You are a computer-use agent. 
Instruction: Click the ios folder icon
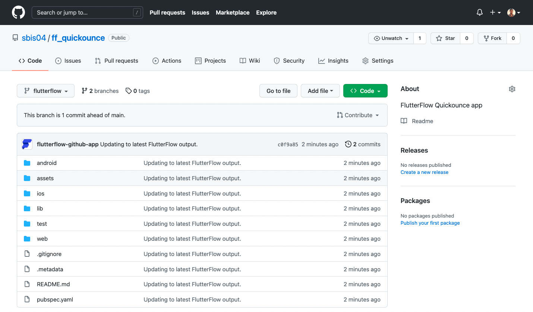point(27,193)
